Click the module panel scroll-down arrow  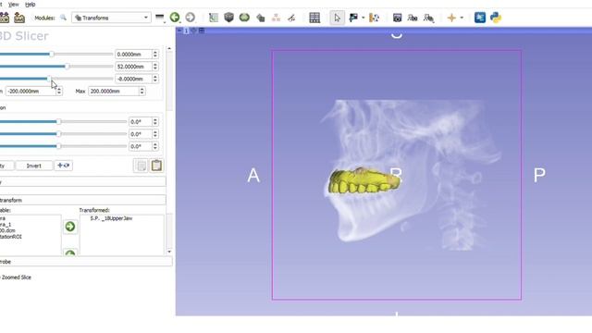point(168,252)
